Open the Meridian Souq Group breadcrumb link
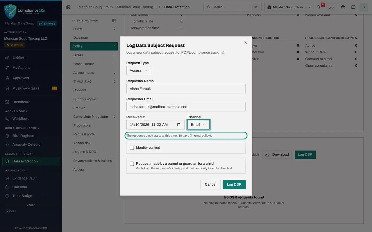372x232 pixels. point(96,7)
